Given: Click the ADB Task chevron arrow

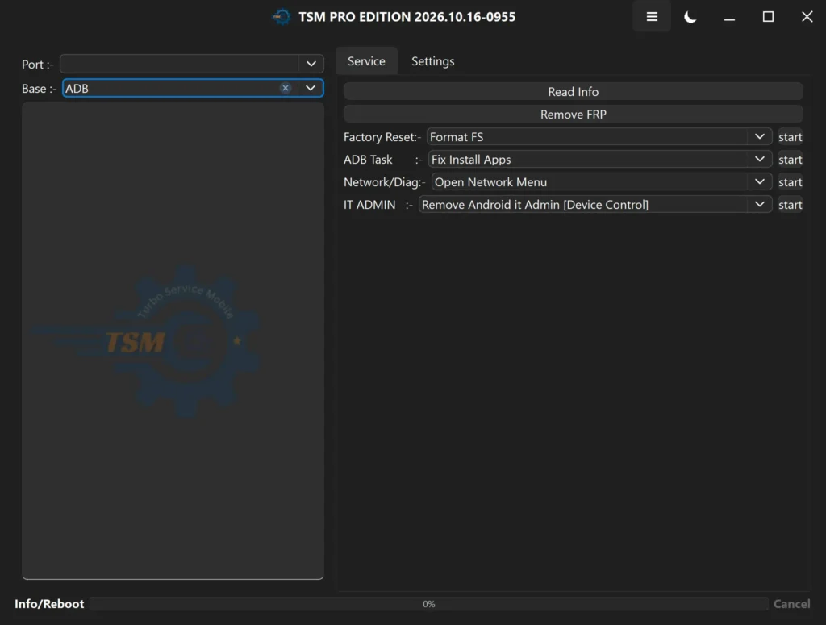Looking at the screenshot, I should tap(760, 160).
